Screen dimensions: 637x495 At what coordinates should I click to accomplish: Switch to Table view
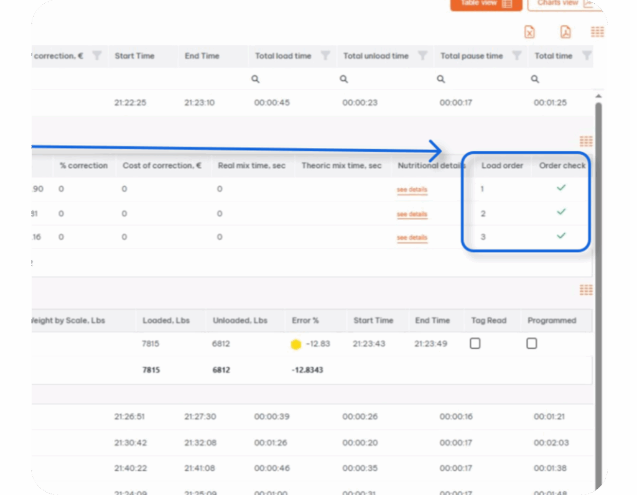(486, 4)
